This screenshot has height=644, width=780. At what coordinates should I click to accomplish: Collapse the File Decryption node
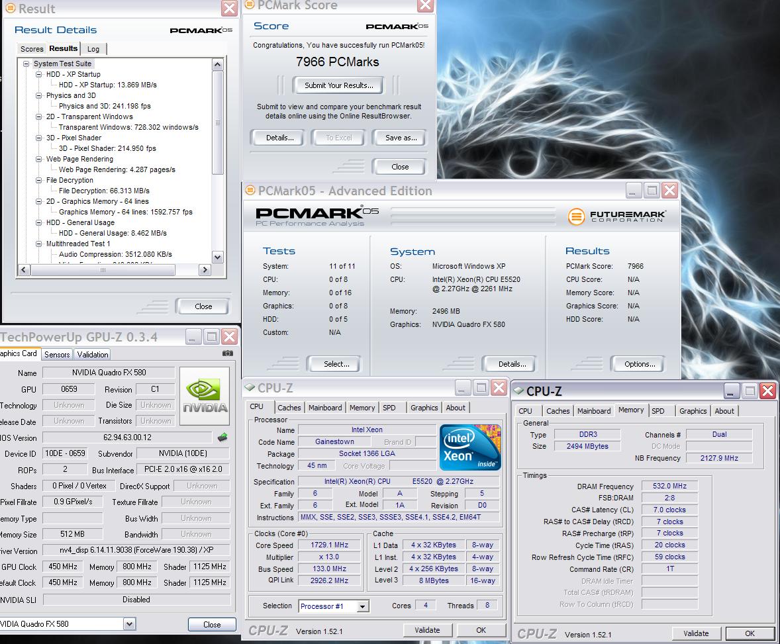(x=39, y=180)
